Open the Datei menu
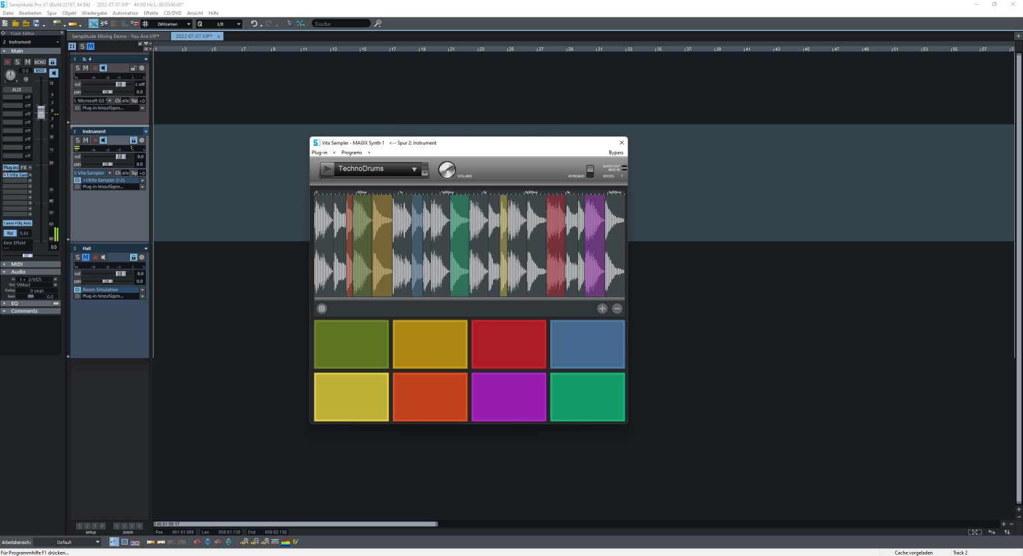 (x=8, y=13)
